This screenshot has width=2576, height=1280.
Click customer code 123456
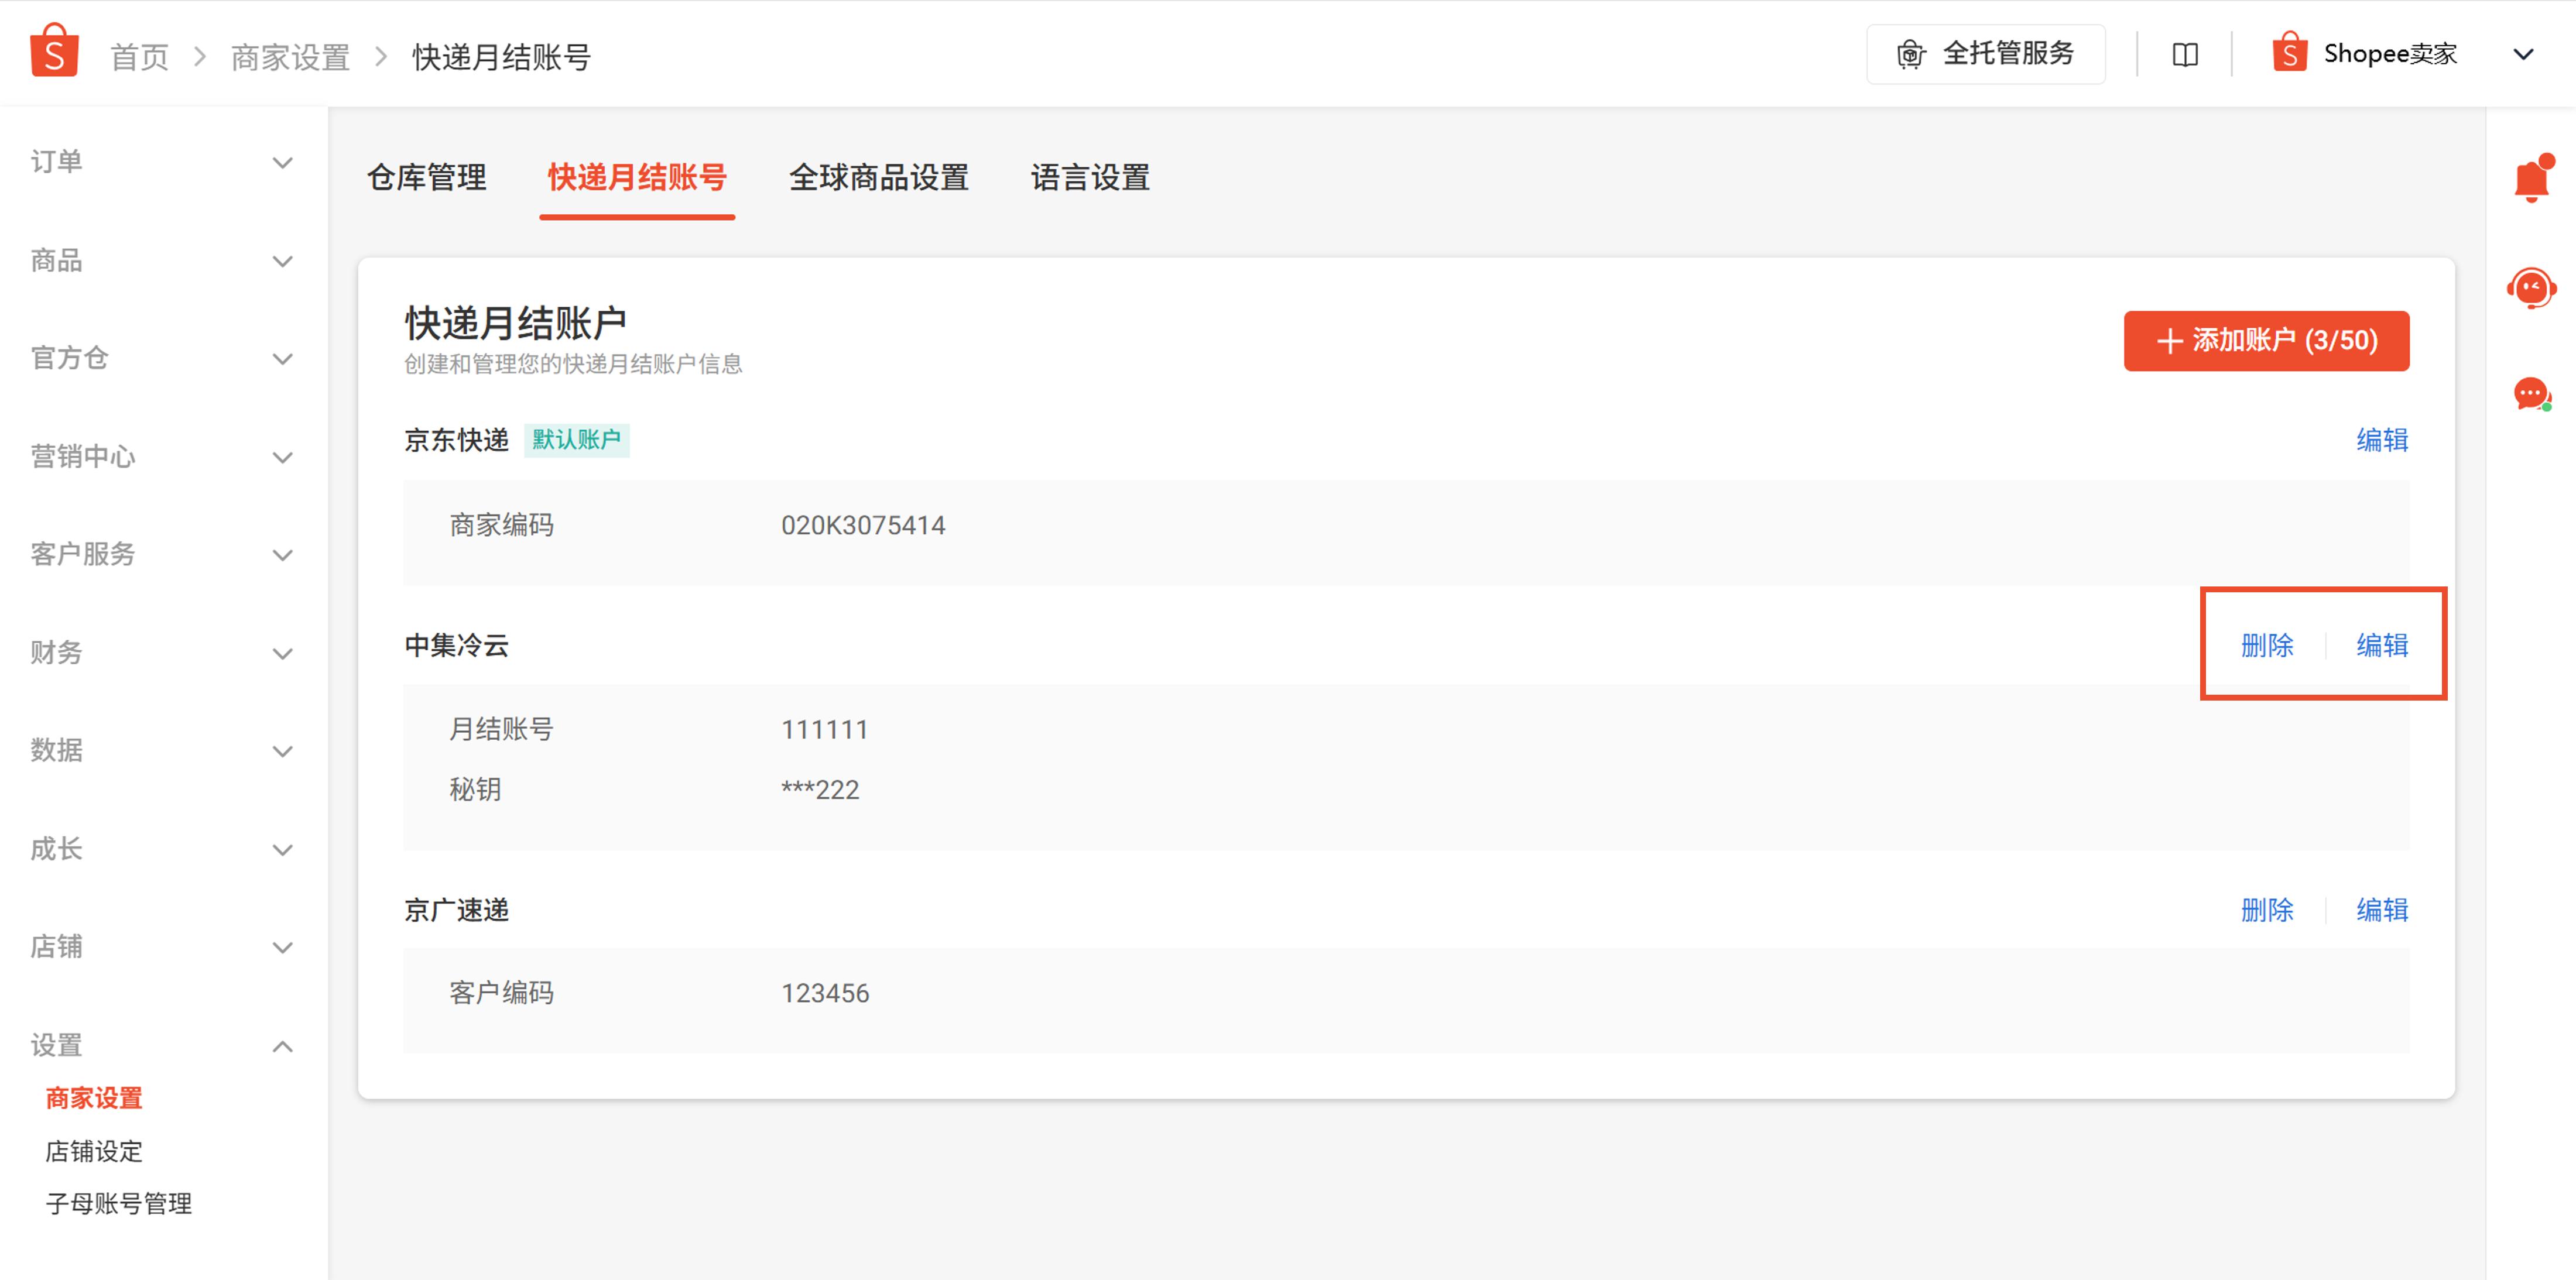tap(825, 994)
